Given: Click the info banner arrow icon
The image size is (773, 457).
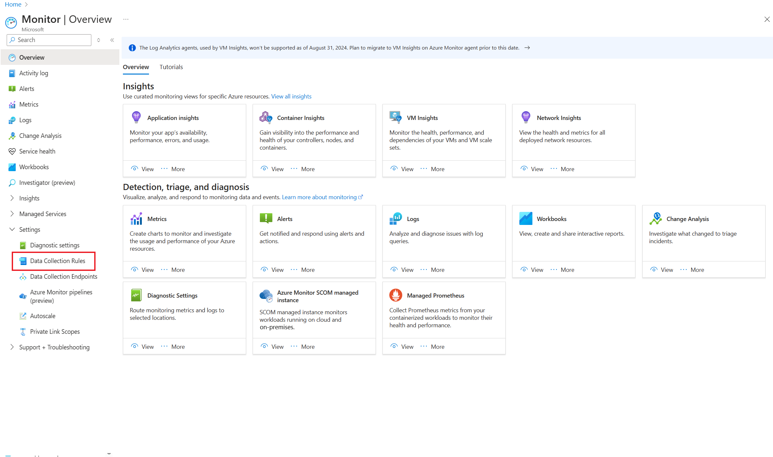Looking at the screenshot, I should [527, 48].
